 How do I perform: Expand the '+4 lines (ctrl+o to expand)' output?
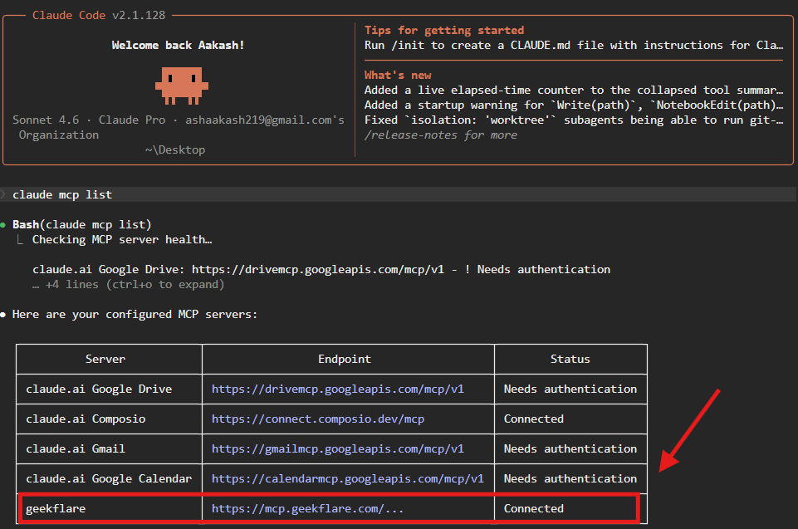click(x=128, y=285)
